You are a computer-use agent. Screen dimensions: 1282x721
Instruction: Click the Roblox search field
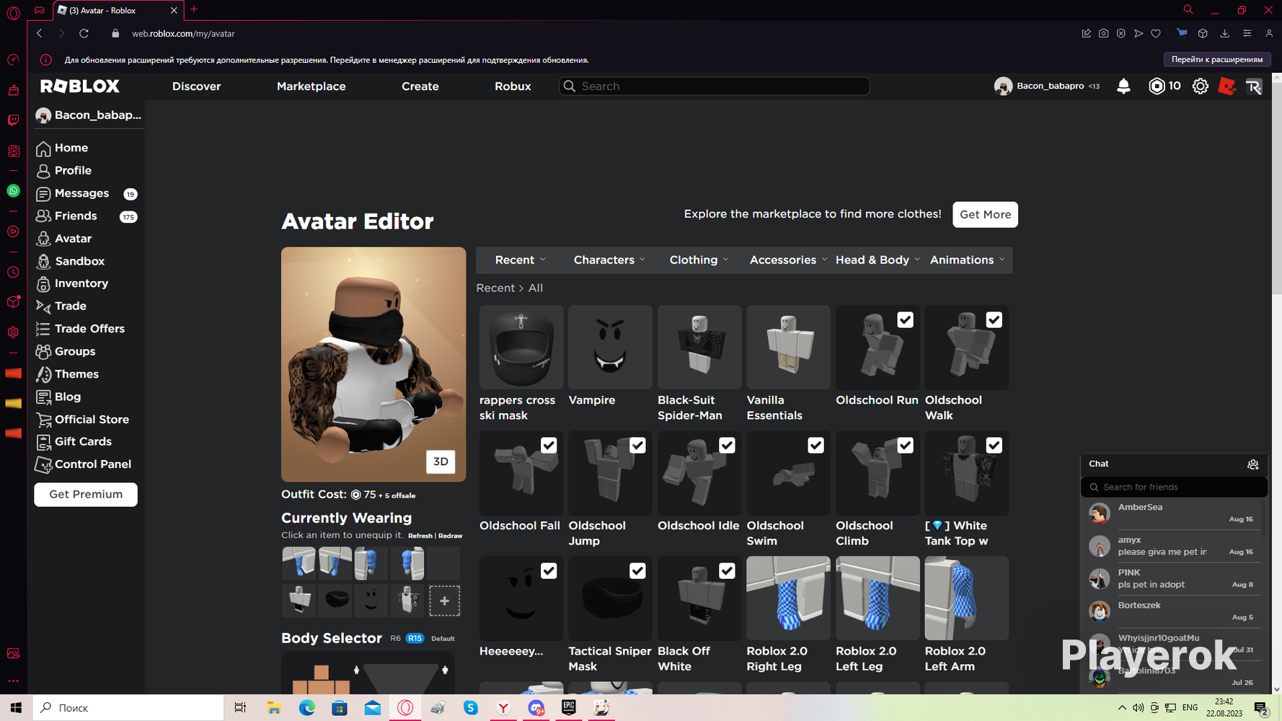click(714, 87)
